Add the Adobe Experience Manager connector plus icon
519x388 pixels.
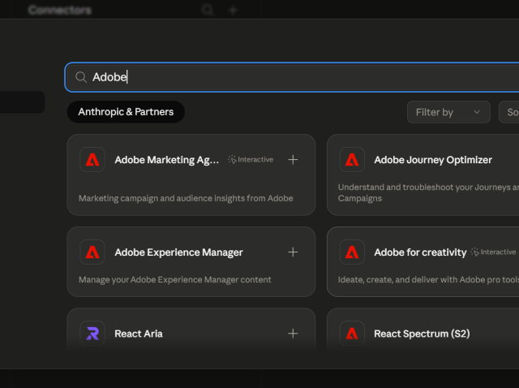(293, 252)
